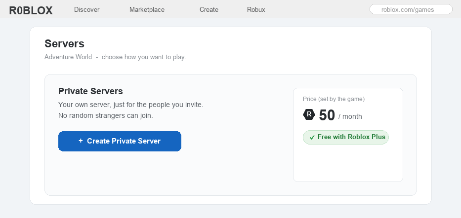Image resolution: width=461 pixels, height=218 pixels.
Task: Open the Marketplace nav item
Action: (147, 10)
